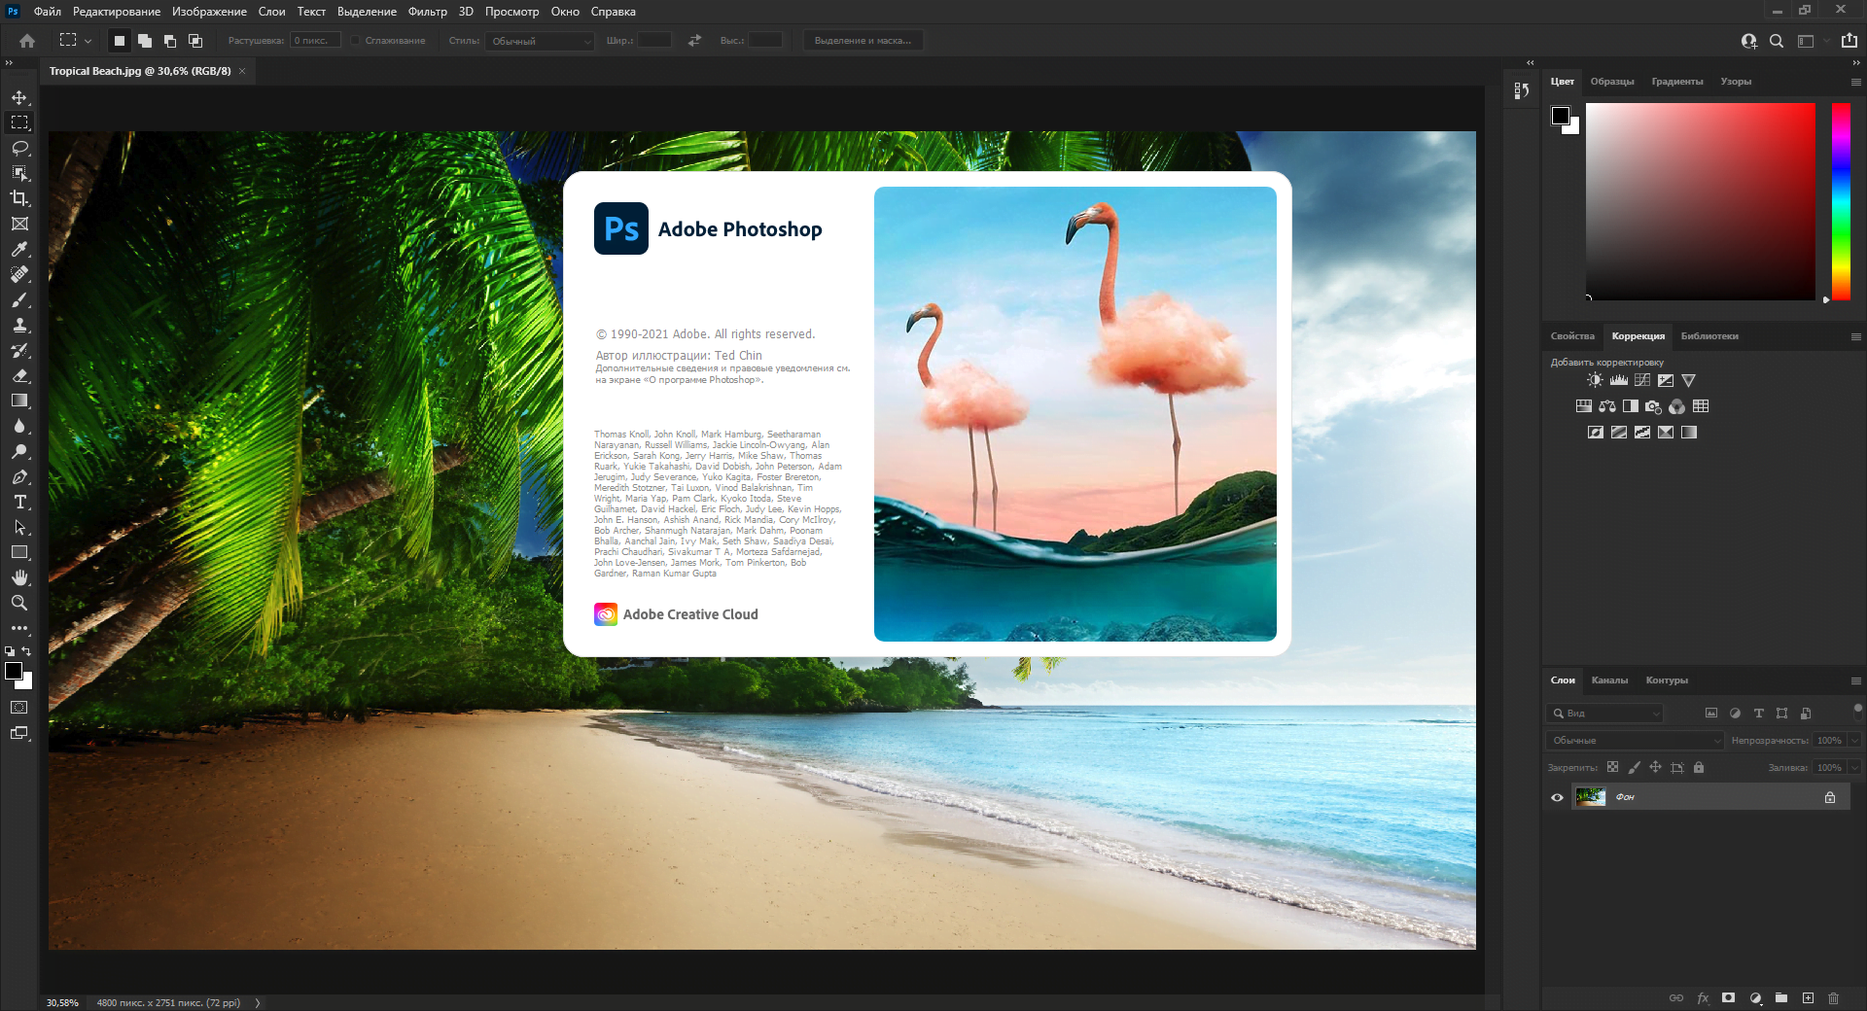1867x1011 pixels.
Task: Select the Eyedropper tool
Action: [x=19, y=249]
